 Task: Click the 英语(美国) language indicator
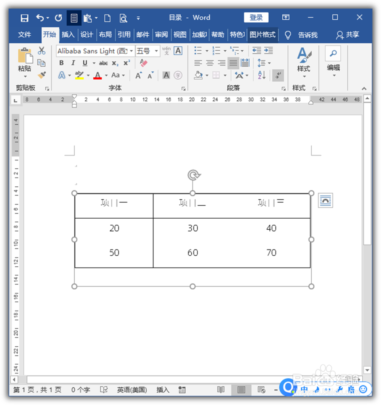132,389
